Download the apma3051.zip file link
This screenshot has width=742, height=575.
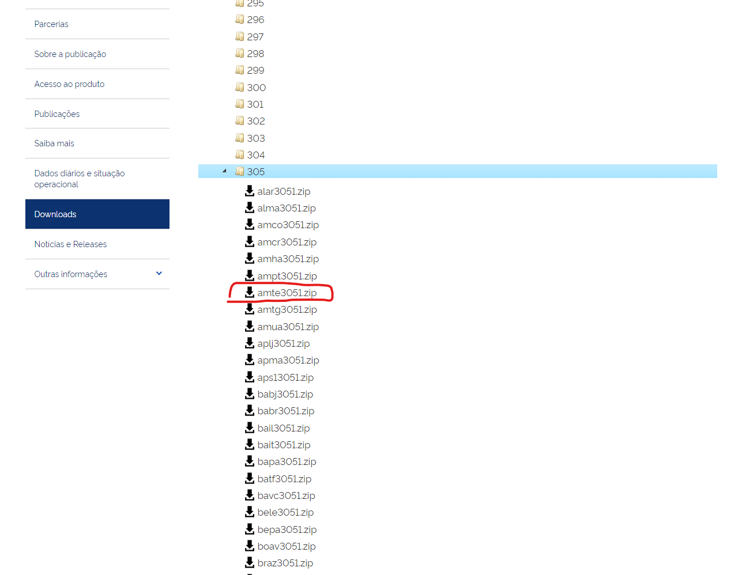coord(288,360)
